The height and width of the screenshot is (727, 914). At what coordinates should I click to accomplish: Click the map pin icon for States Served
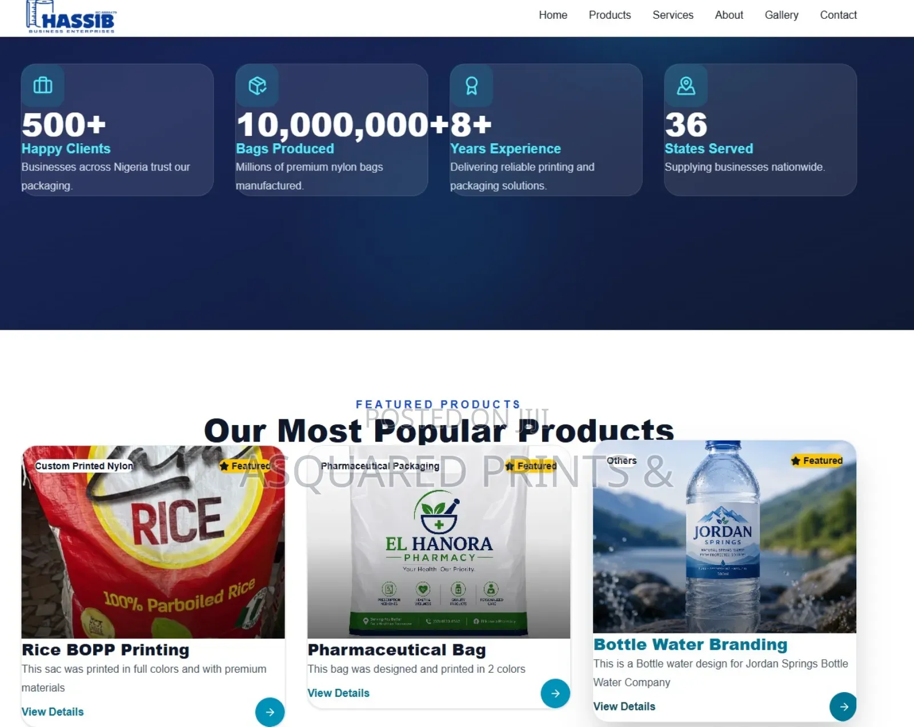click(686, 86)
